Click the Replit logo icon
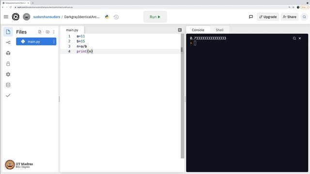310x174 pixels. point(15,17)
